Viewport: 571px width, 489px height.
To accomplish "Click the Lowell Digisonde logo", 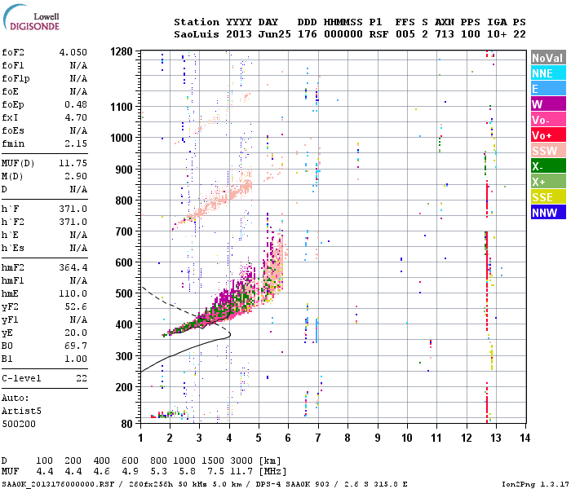I will [31, 17].
